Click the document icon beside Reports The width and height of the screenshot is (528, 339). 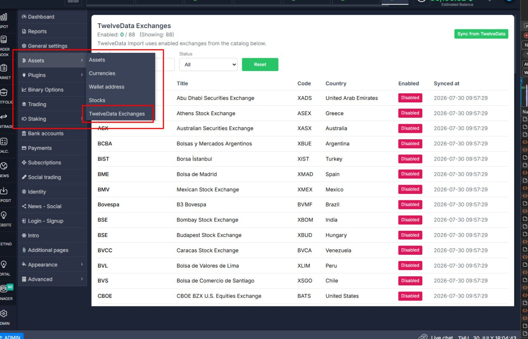tap(24, 31)
